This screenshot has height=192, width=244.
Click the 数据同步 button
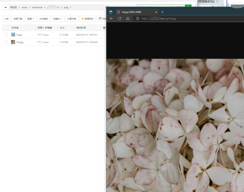[88, 19]
